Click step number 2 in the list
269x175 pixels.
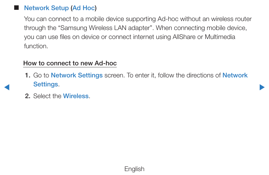(x=28, y=96)
